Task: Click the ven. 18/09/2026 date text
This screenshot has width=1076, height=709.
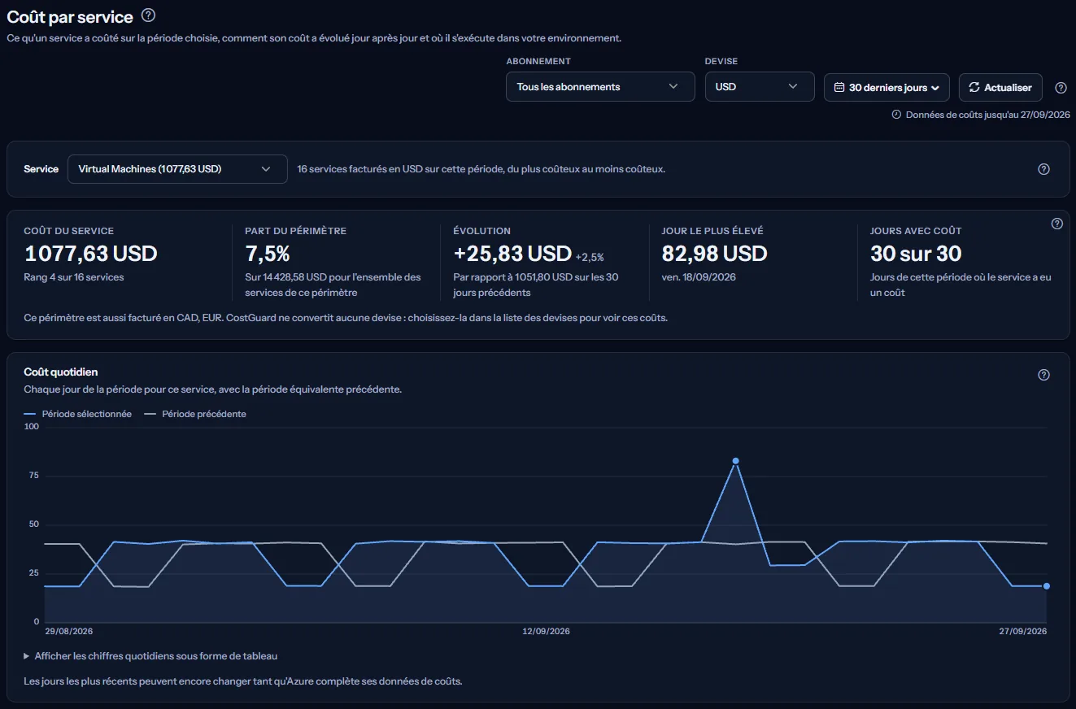Action: pyautogui.click(x=699, y=277)
